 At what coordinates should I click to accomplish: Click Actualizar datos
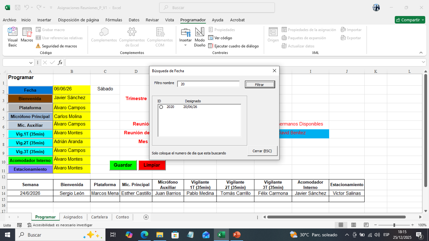pos(298,46)
